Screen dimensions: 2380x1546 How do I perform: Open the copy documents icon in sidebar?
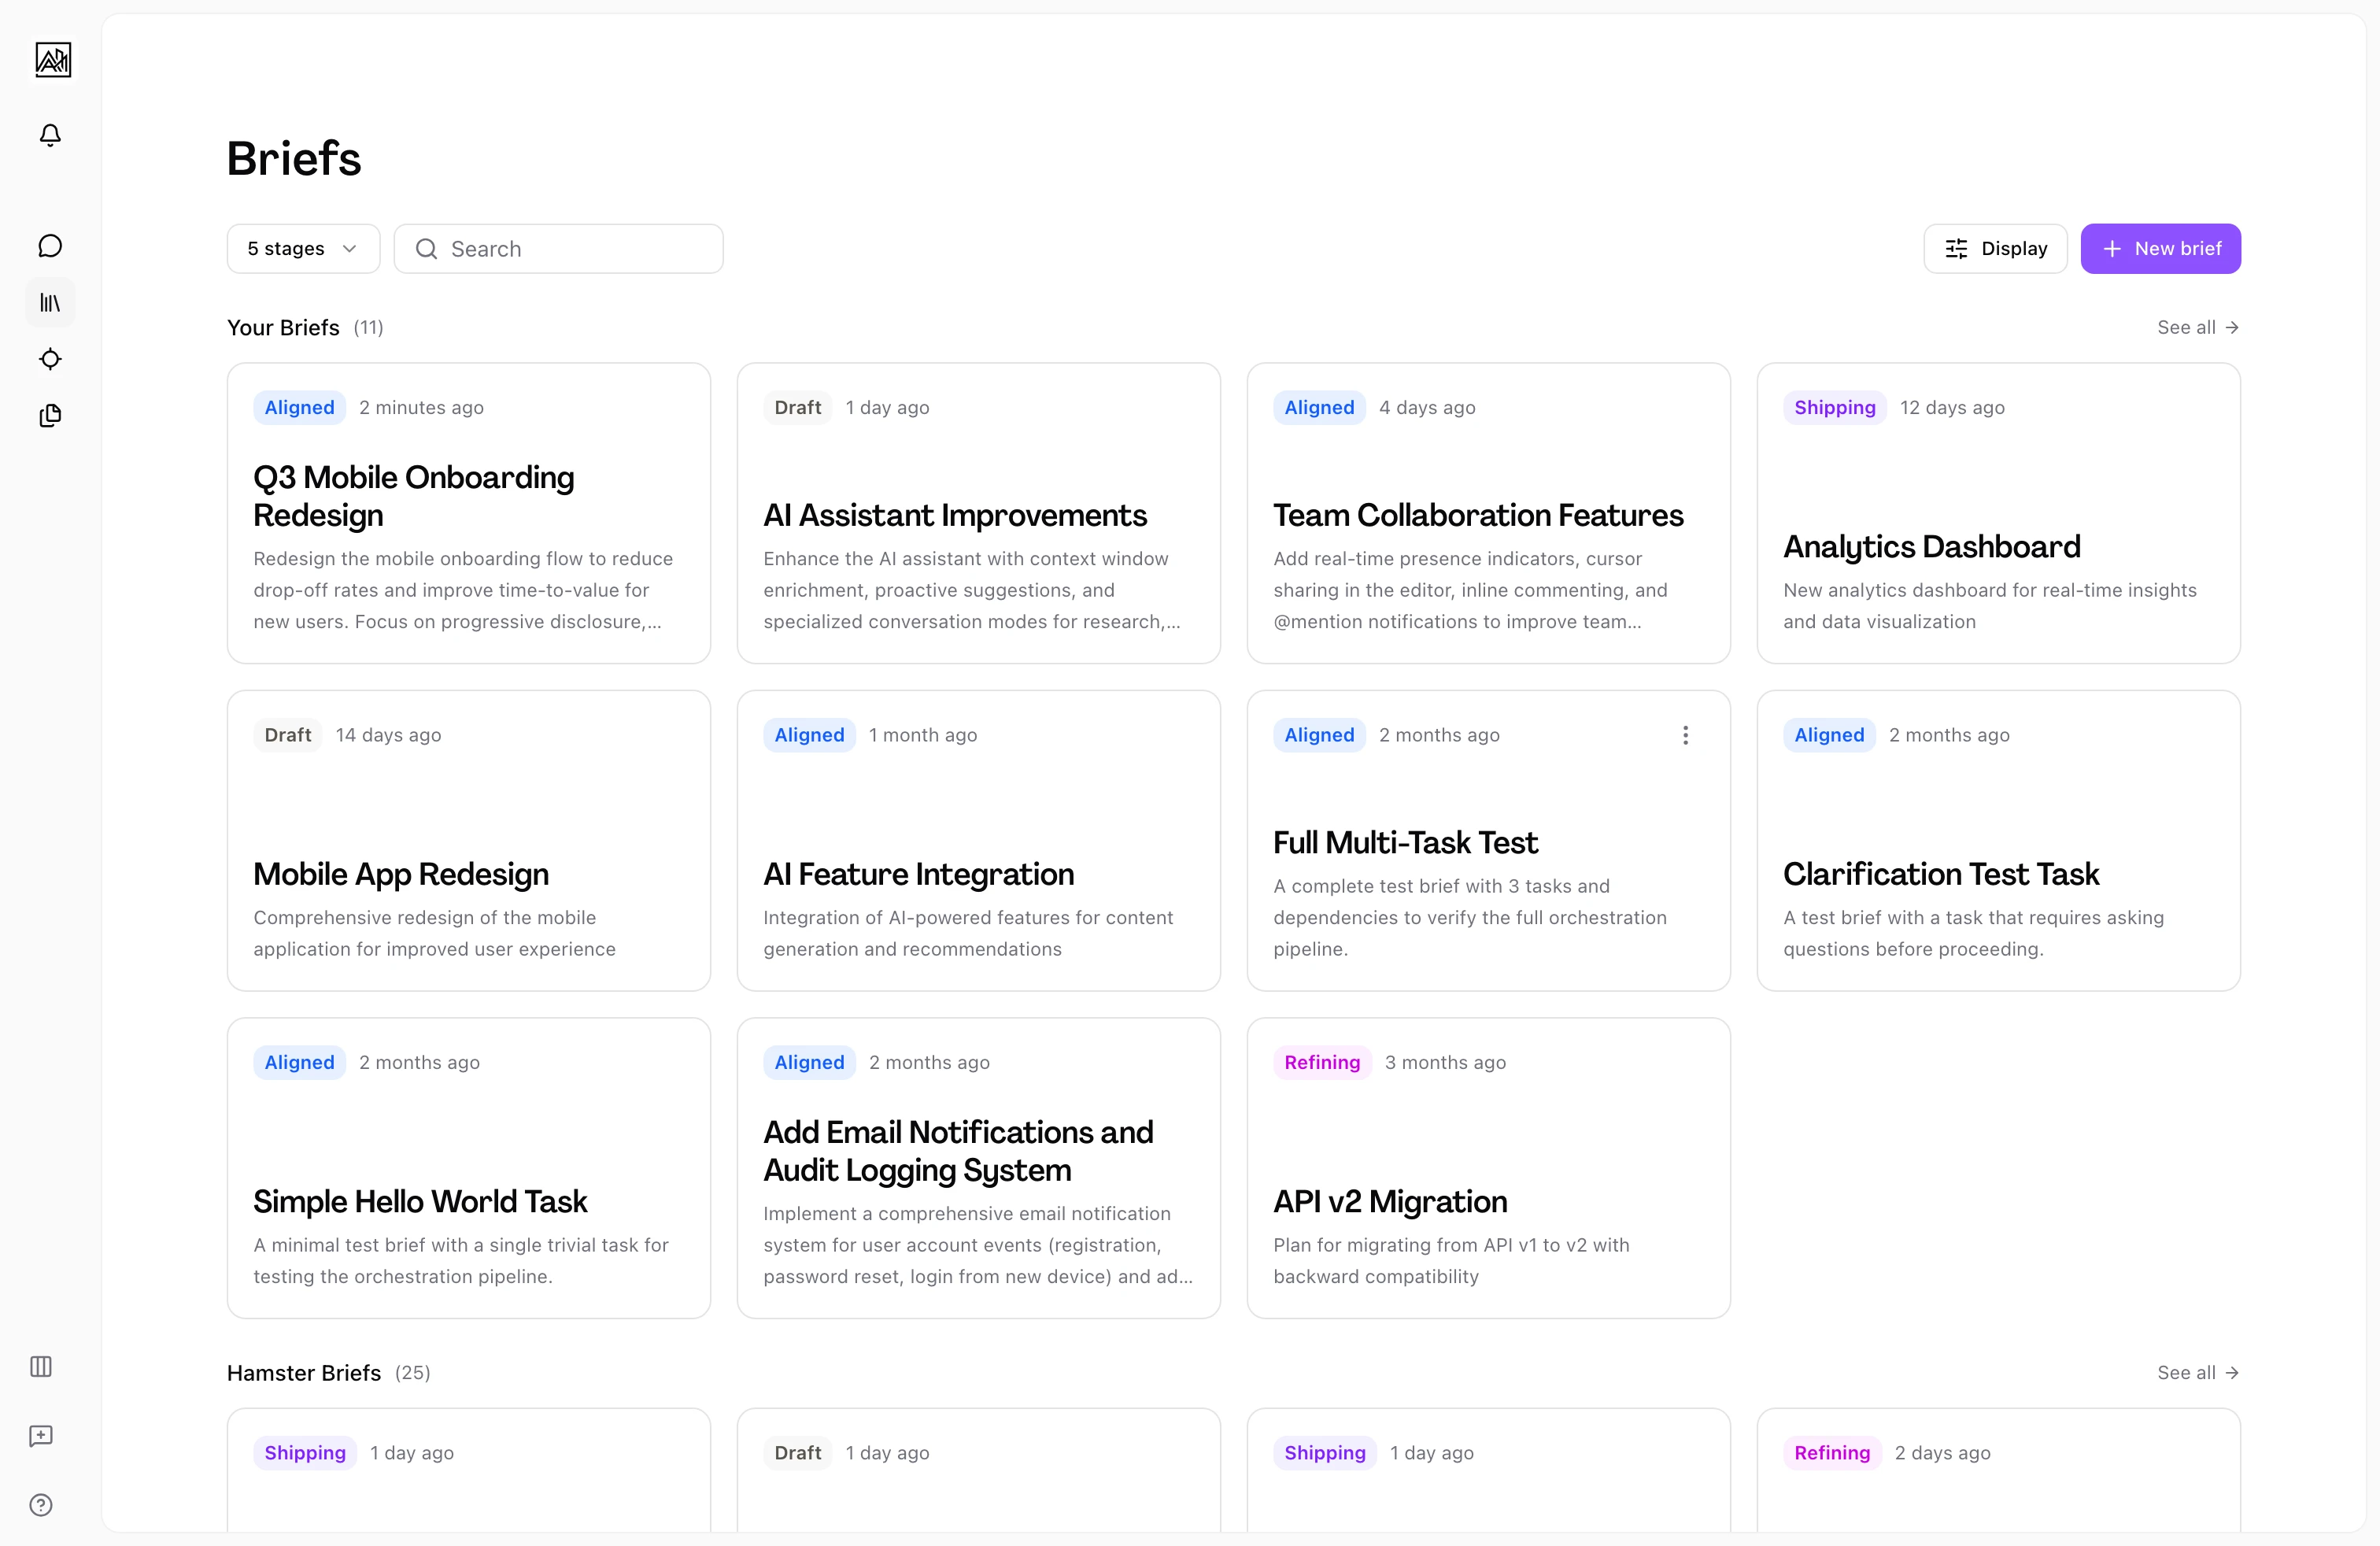coord(50,415)
